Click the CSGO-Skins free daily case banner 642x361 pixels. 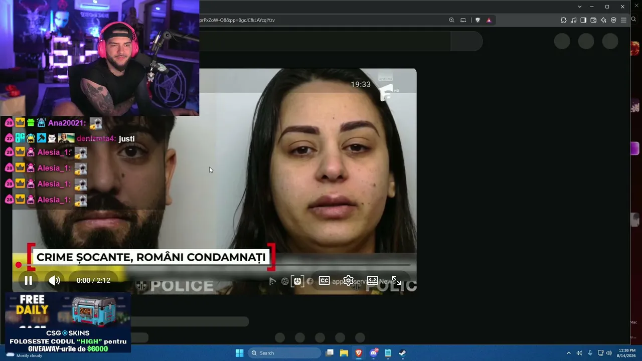(68, 322)
